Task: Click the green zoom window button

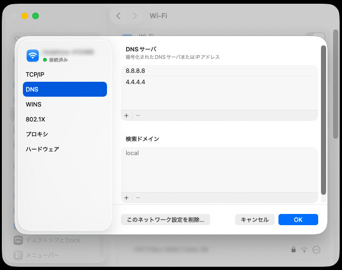Action: [36, 16]
